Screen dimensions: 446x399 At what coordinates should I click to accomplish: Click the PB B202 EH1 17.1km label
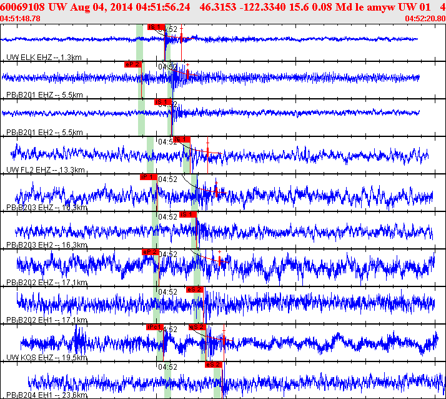click(x=46, y=320)
